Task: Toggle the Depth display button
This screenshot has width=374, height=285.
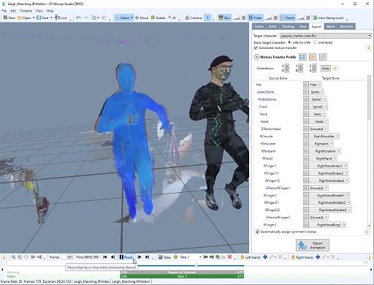Action: click(287, 18)
